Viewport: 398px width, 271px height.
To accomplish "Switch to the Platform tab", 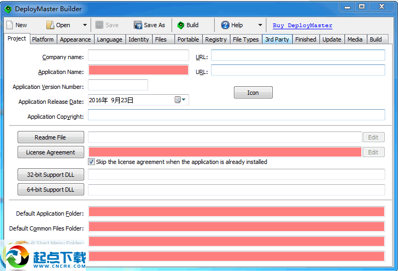I will coord(43,39).
